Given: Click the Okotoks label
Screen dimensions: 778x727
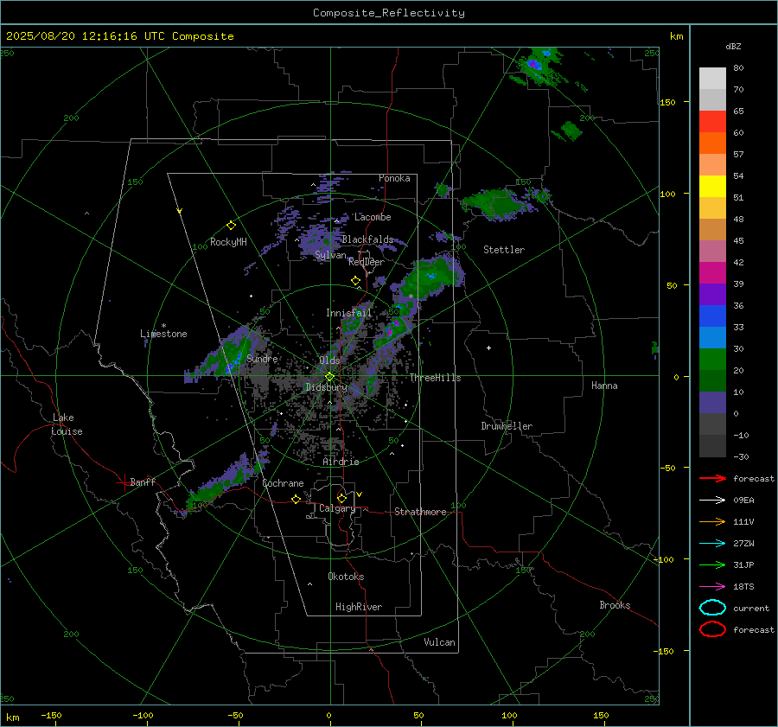Looking at the screenshot, I should tap(346, 577).
